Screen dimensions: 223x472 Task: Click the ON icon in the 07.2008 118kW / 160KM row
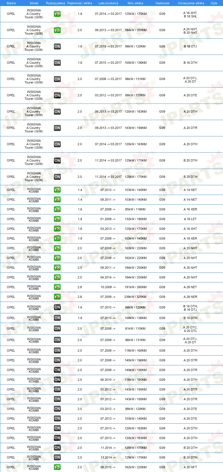[57, 350]
